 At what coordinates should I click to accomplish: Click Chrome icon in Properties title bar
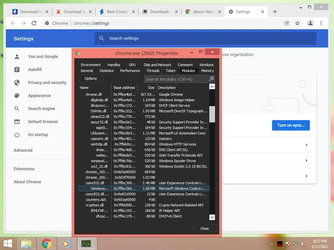78,53
